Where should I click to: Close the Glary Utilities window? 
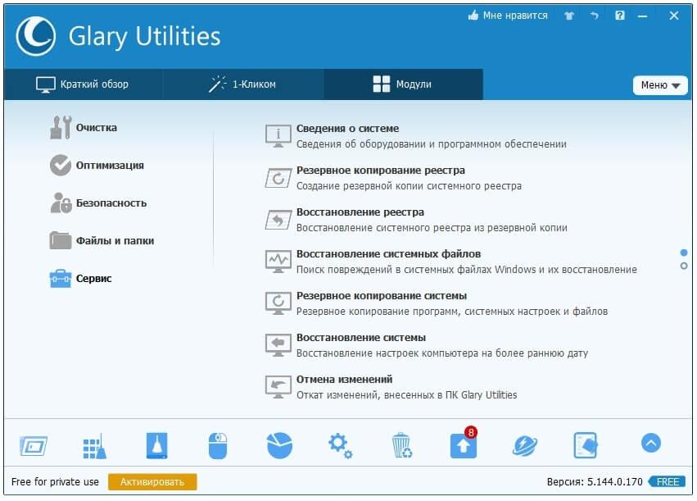[674, 16]
